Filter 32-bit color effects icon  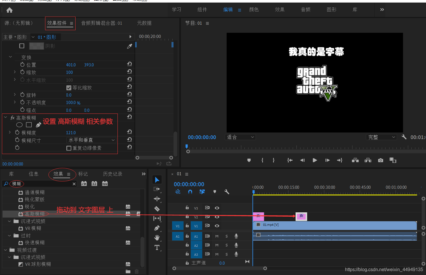click(94, 184)
